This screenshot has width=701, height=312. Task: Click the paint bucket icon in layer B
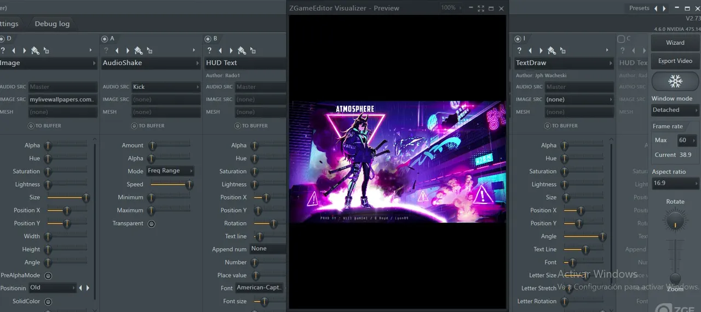pyautogui.click(x=242, y=50)
